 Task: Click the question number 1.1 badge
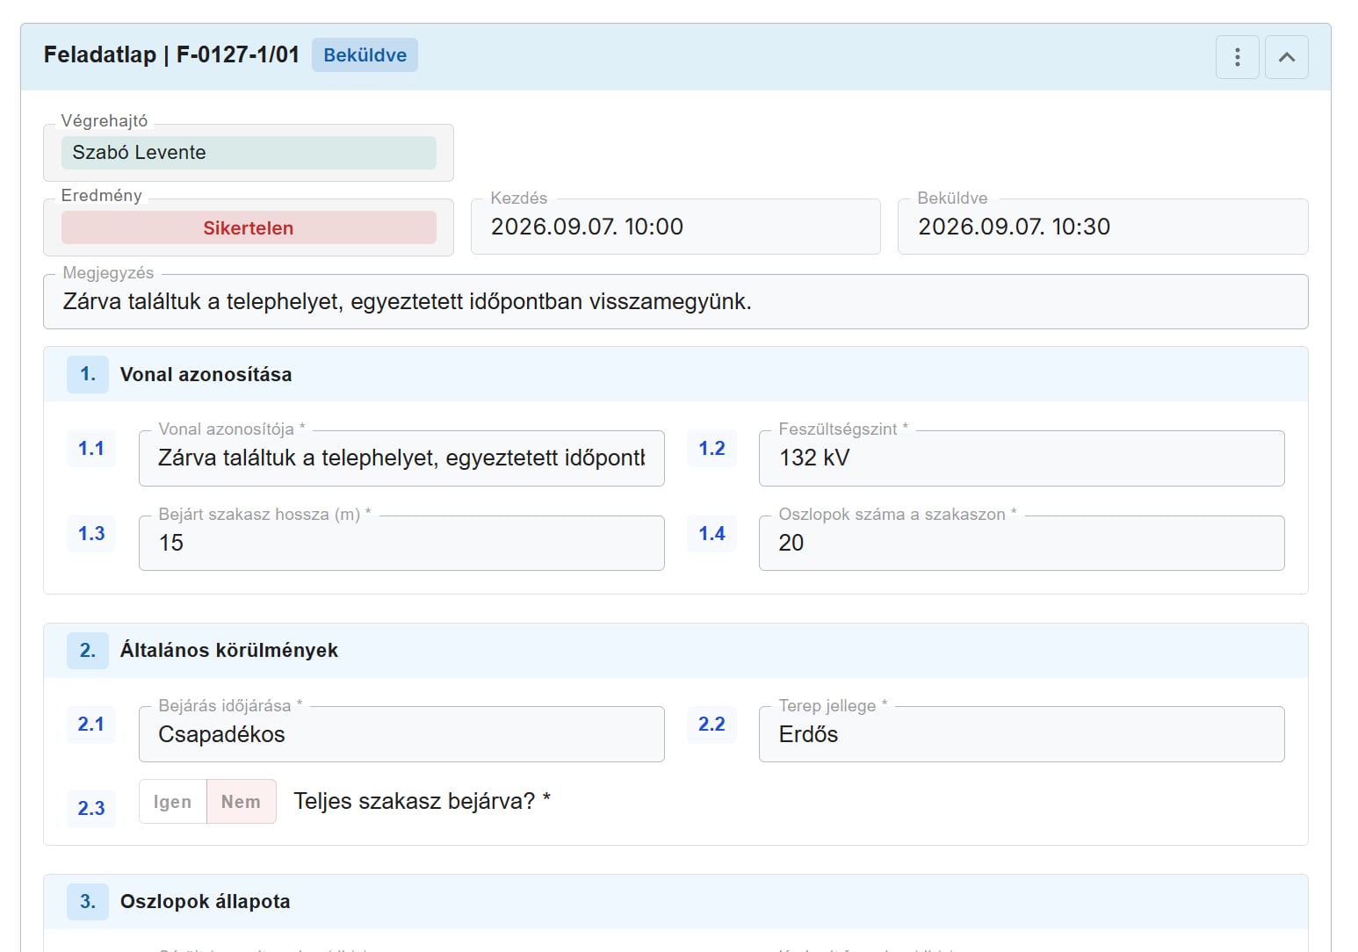click(x=91, y=449)
